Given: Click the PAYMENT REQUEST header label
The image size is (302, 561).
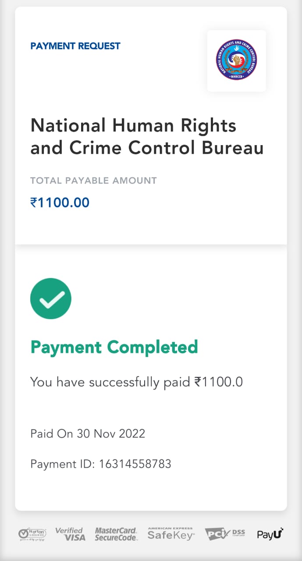Looking at the screenshot, I should [75, 46].
